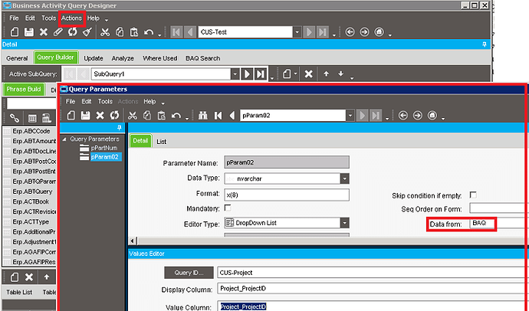This screenshot has height=311, width=529.
Task: Click Delete X icon in Query Parameters toolbar
Action: [100, 115]
